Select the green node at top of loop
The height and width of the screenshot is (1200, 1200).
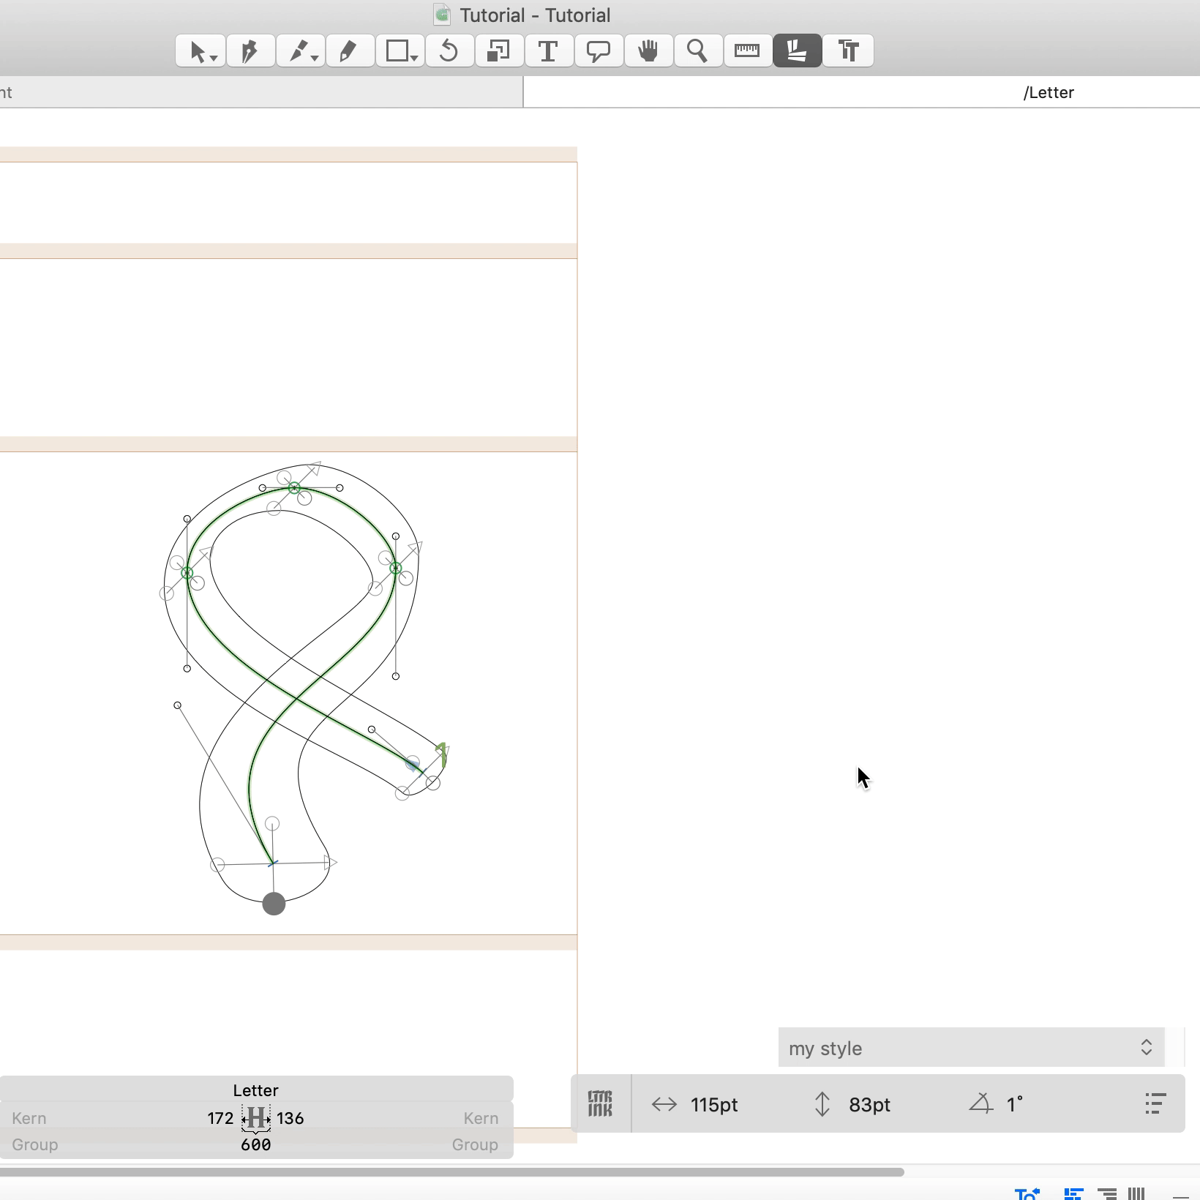pos(294,488)
